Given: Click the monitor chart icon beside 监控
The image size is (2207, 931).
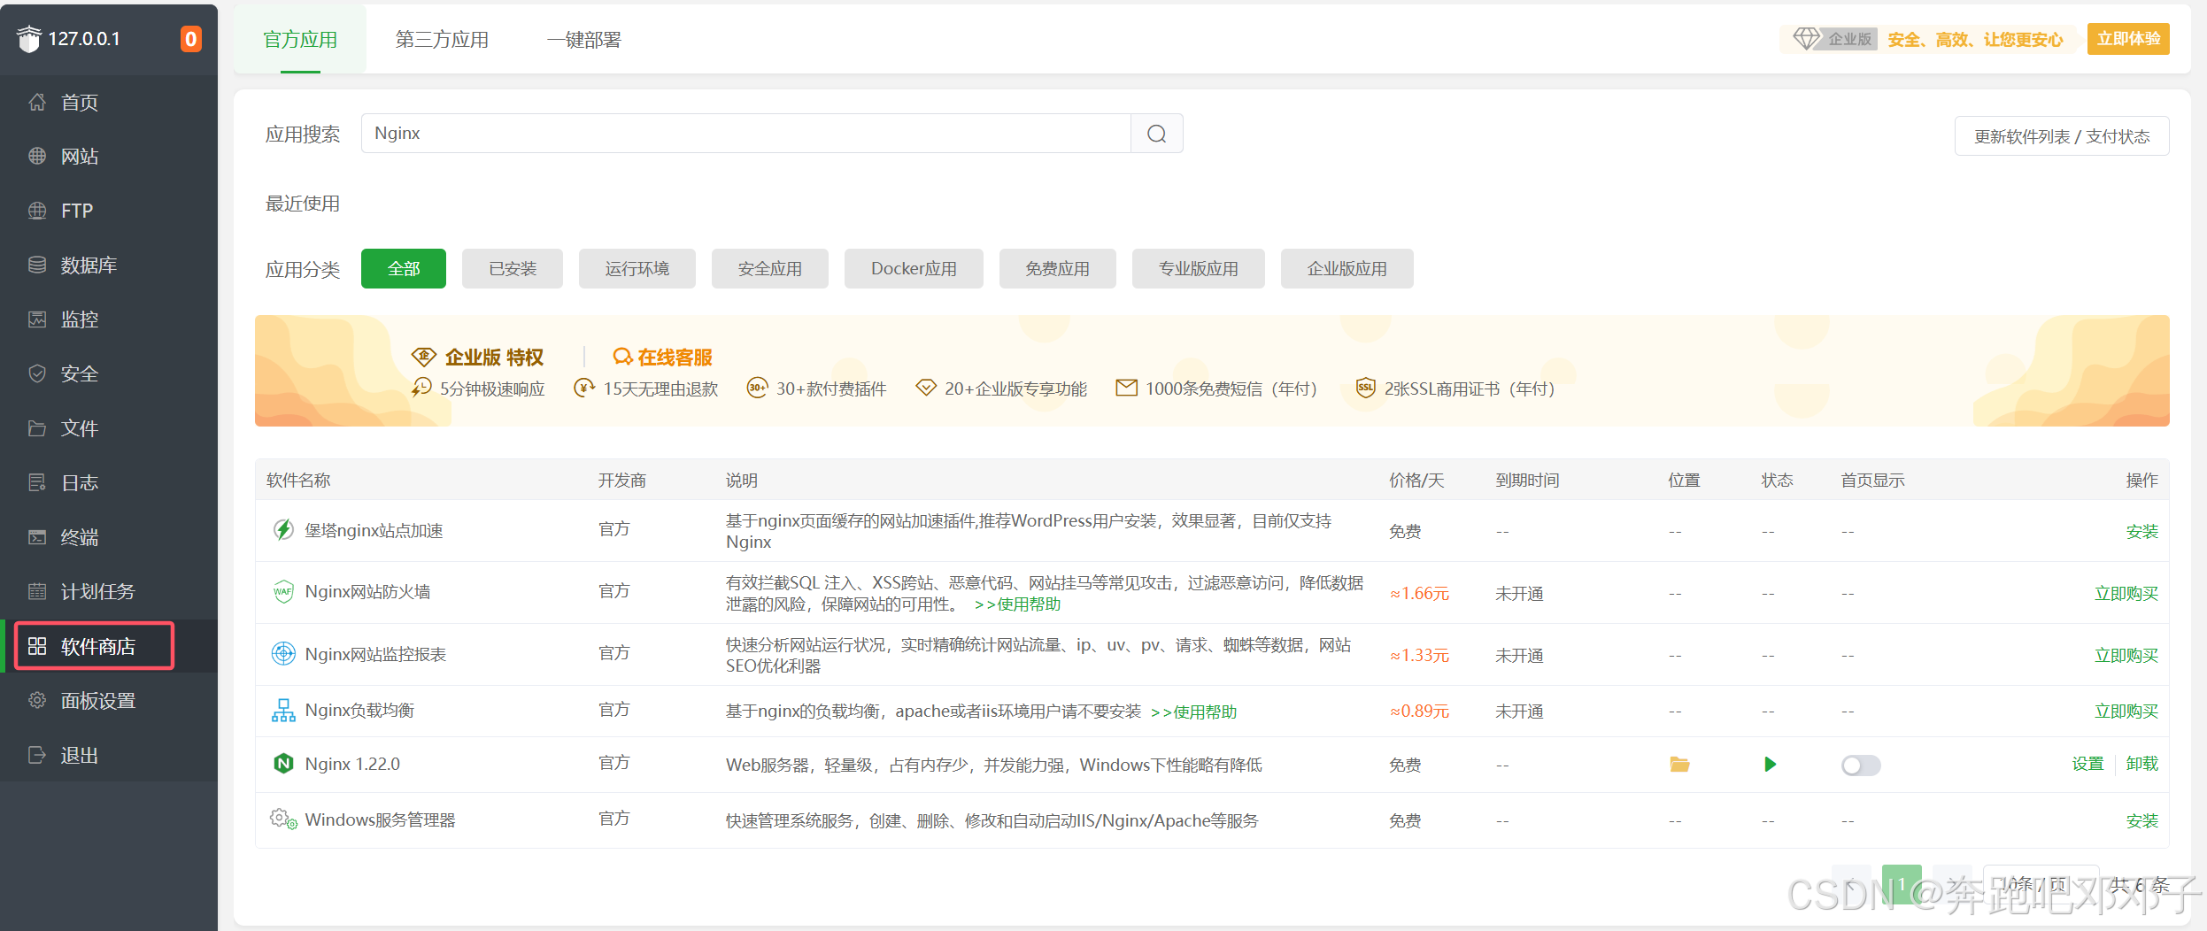Looking at the screenshot, I should 37,319.
